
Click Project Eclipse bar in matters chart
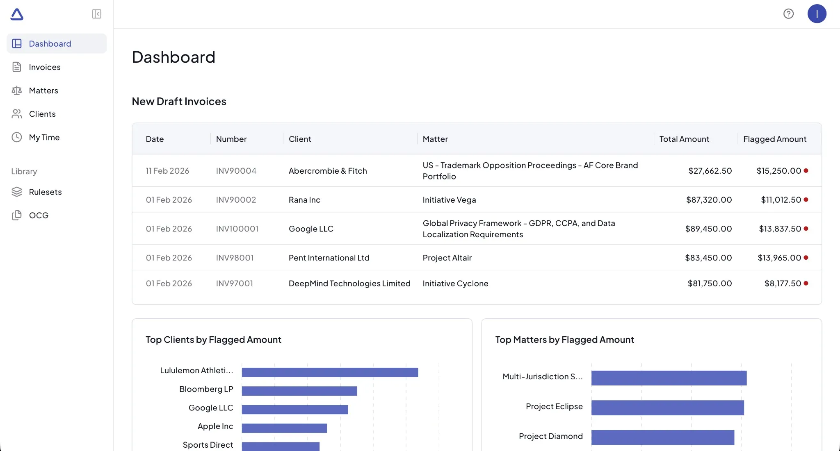tap(667, 408)
